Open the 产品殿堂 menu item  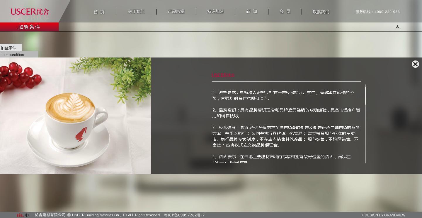point(176,12)
